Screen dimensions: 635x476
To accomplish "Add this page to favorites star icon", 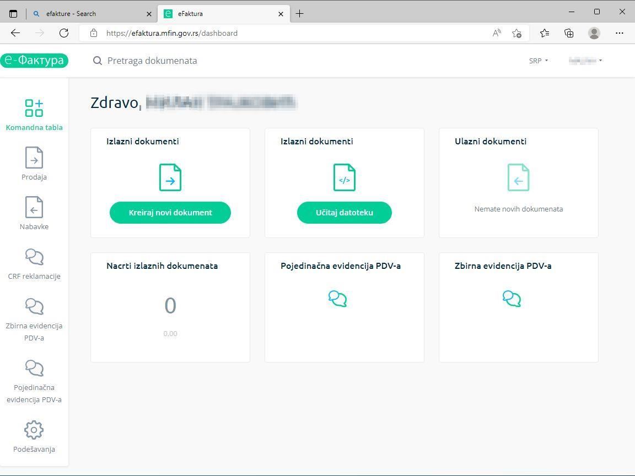I will tap(516, 33).
